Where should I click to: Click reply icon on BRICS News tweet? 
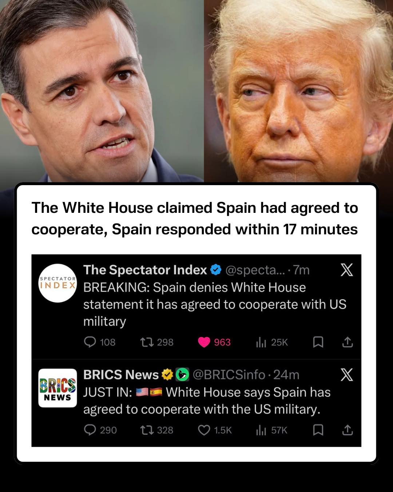(x=90, y=430)
